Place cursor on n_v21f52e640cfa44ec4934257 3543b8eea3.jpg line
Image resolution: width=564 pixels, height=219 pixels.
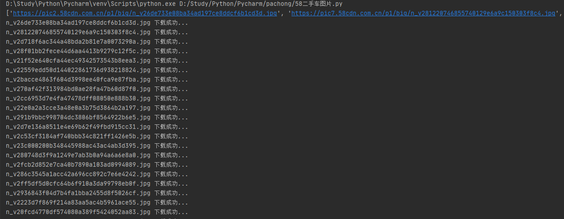[x=97, y=61]
